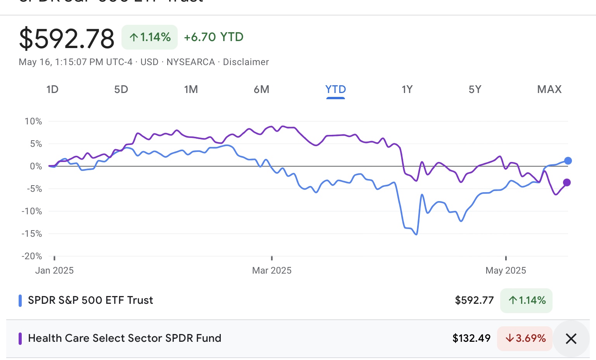
Task: Select the YTD range tab
Action: [x=336, y=90]
